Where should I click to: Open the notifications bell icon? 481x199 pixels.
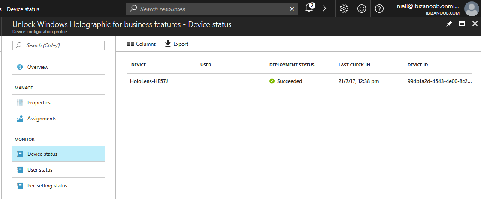pyautogui.click(x=309, y=8)
